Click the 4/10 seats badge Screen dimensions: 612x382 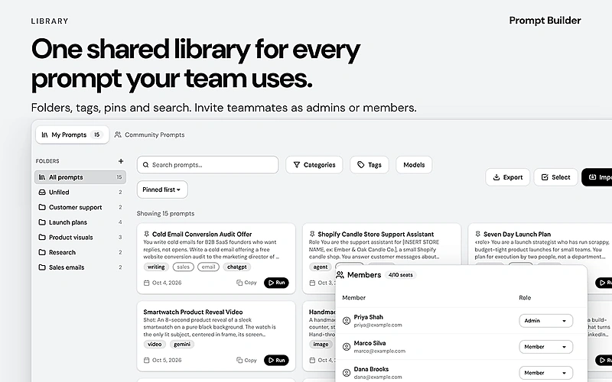[x=400, y=275]
